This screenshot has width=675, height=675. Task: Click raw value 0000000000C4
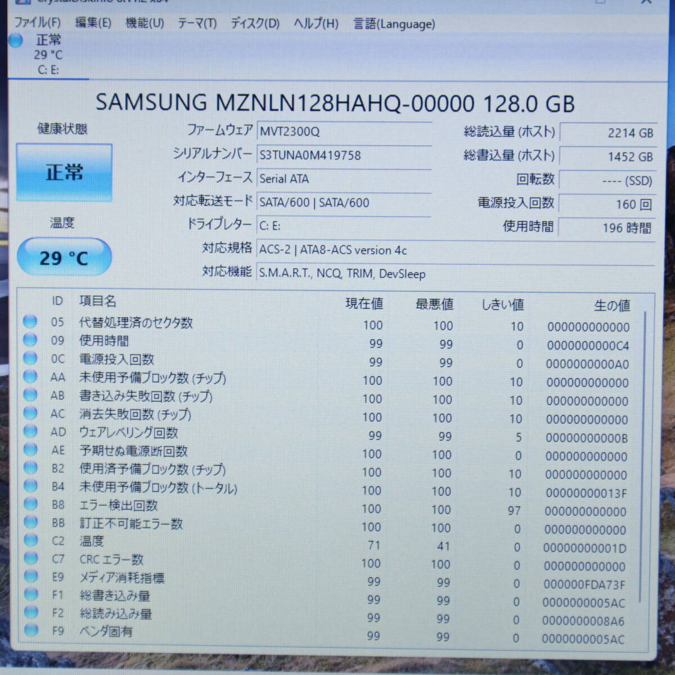[588, 345]
